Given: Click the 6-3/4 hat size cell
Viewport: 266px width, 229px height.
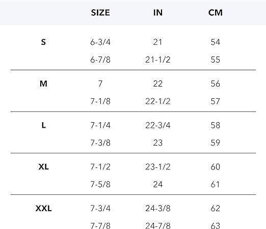Looking at the screenshot, I should point(100,42).
